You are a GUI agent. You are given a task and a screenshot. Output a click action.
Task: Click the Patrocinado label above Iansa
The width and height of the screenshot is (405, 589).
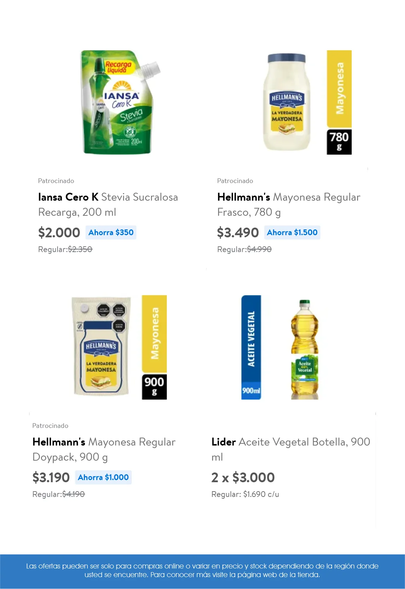[x=56, y=181]
